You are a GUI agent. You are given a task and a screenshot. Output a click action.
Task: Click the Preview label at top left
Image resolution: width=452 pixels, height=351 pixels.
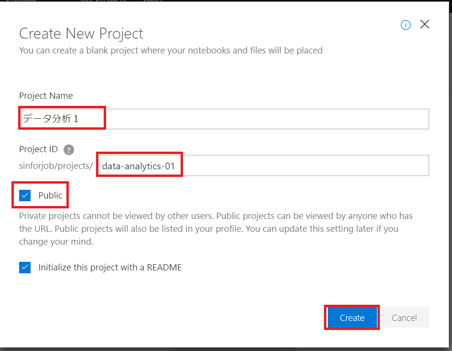[22, 2]
